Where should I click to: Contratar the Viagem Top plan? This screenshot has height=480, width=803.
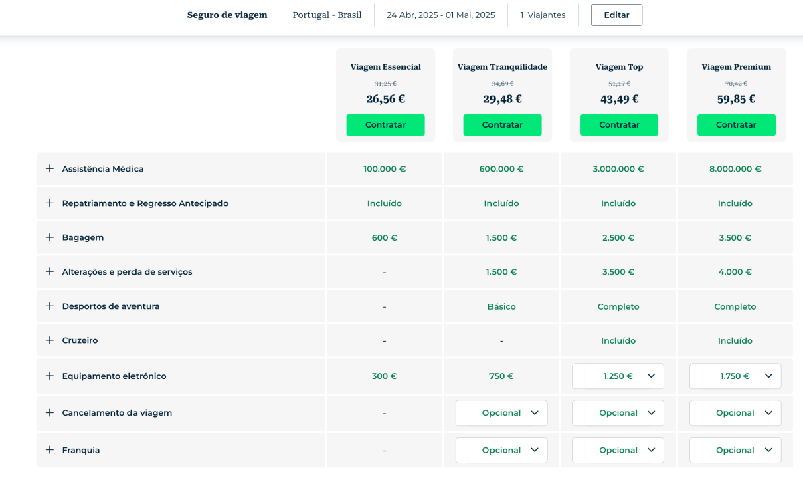(619, 125)
